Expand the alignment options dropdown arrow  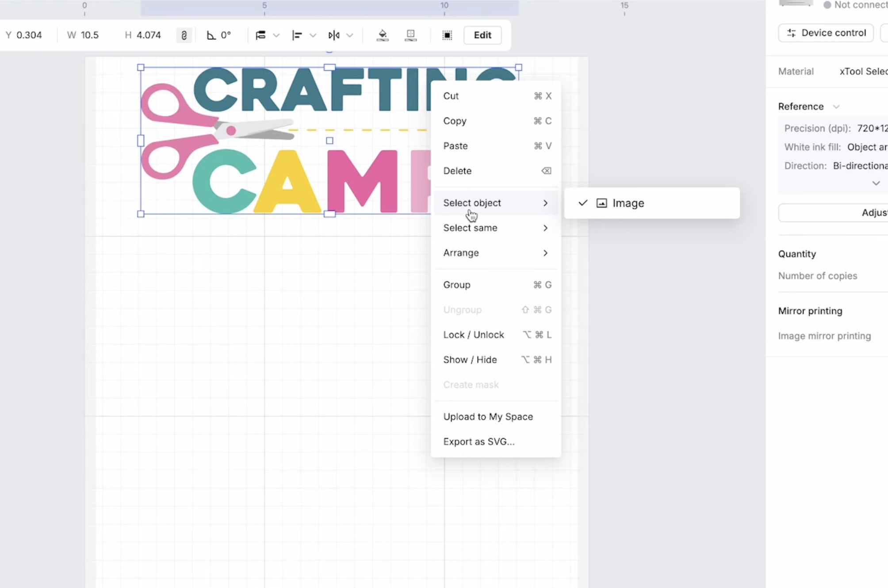click(x=313, y=35)
